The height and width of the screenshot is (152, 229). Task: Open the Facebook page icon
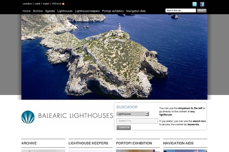(x=202, y=4)
